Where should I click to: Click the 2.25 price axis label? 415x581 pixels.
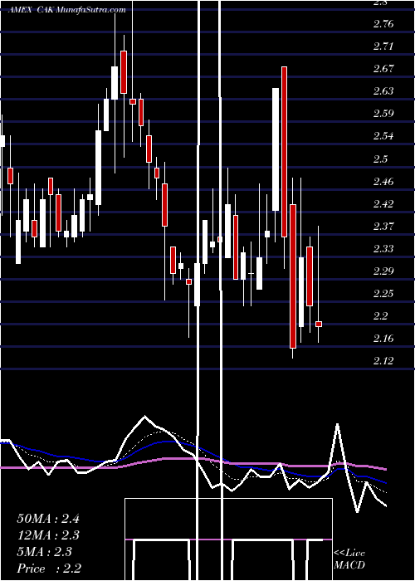[x=383, y=294]
